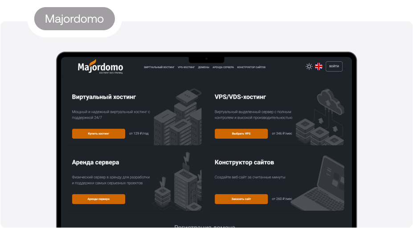Click the Majordomo label pill above the mockup
Image resolution: width=413 pixels, height=228 pixels.
[74, 19]
